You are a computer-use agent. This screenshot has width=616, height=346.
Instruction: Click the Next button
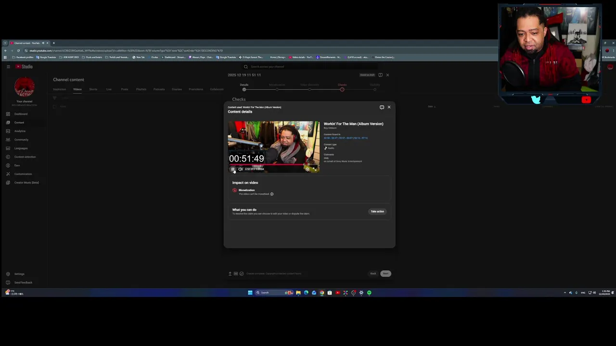coord(385,273)
